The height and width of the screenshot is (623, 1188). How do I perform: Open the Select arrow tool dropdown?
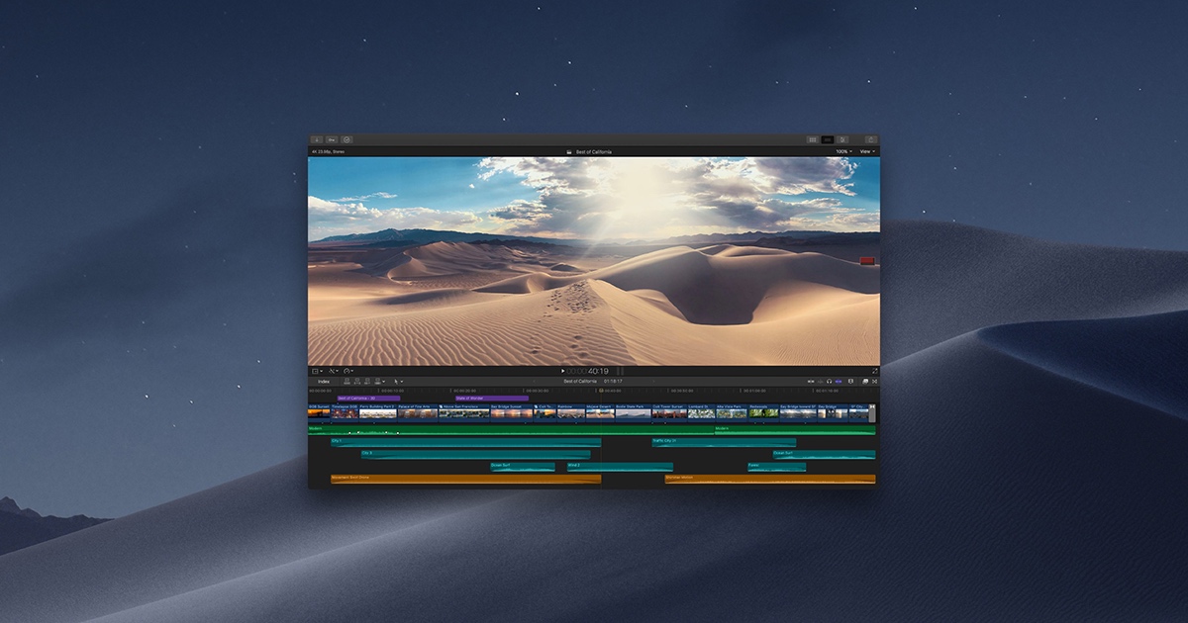click(398, 382)
